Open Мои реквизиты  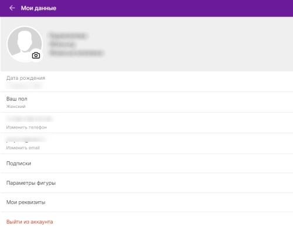point(146,202)
